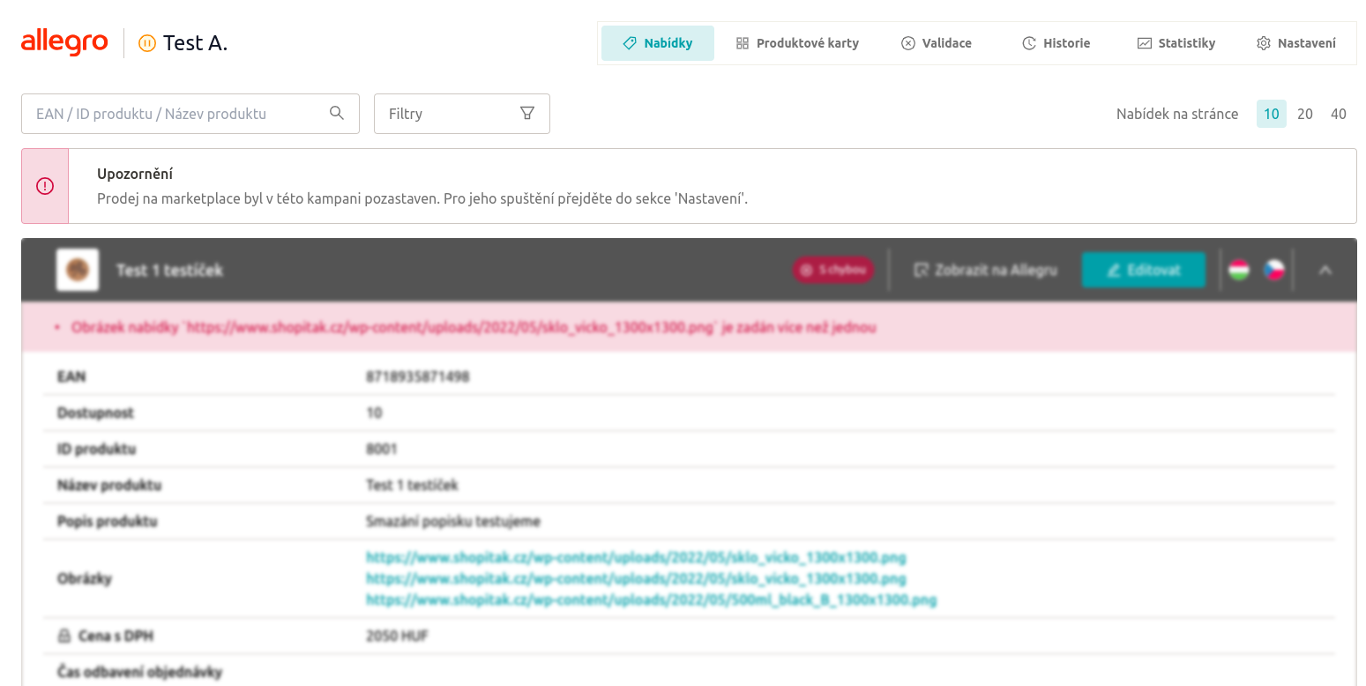The width and height of the screenshot is (1366, 686).
Task: Focus the EAN / ID produktu search field
Action: point(176,114)
